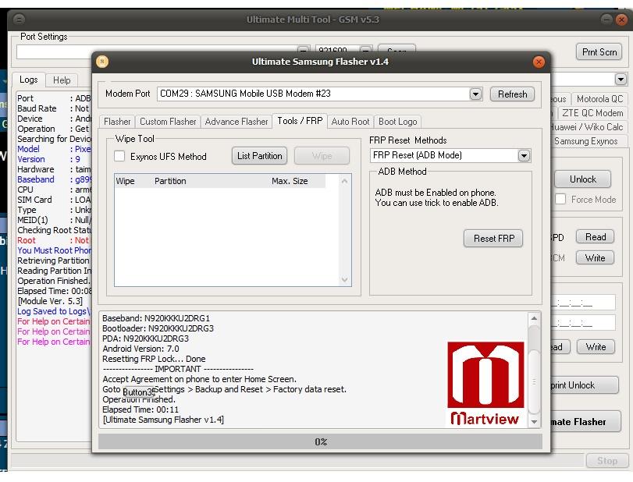The width and height of the screenshot is (633, 482).
Task: Open the Boot Logo tab
Action: point(397,122)
